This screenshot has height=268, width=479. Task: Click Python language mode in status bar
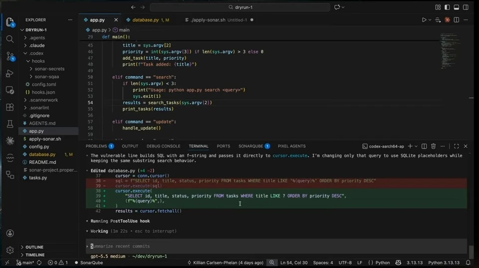click(383, 263)
